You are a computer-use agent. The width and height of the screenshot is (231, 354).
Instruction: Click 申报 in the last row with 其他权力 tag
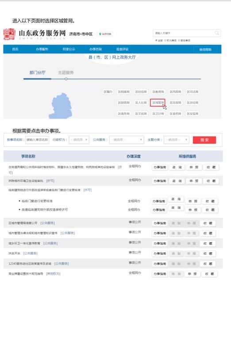pos(192,274)
